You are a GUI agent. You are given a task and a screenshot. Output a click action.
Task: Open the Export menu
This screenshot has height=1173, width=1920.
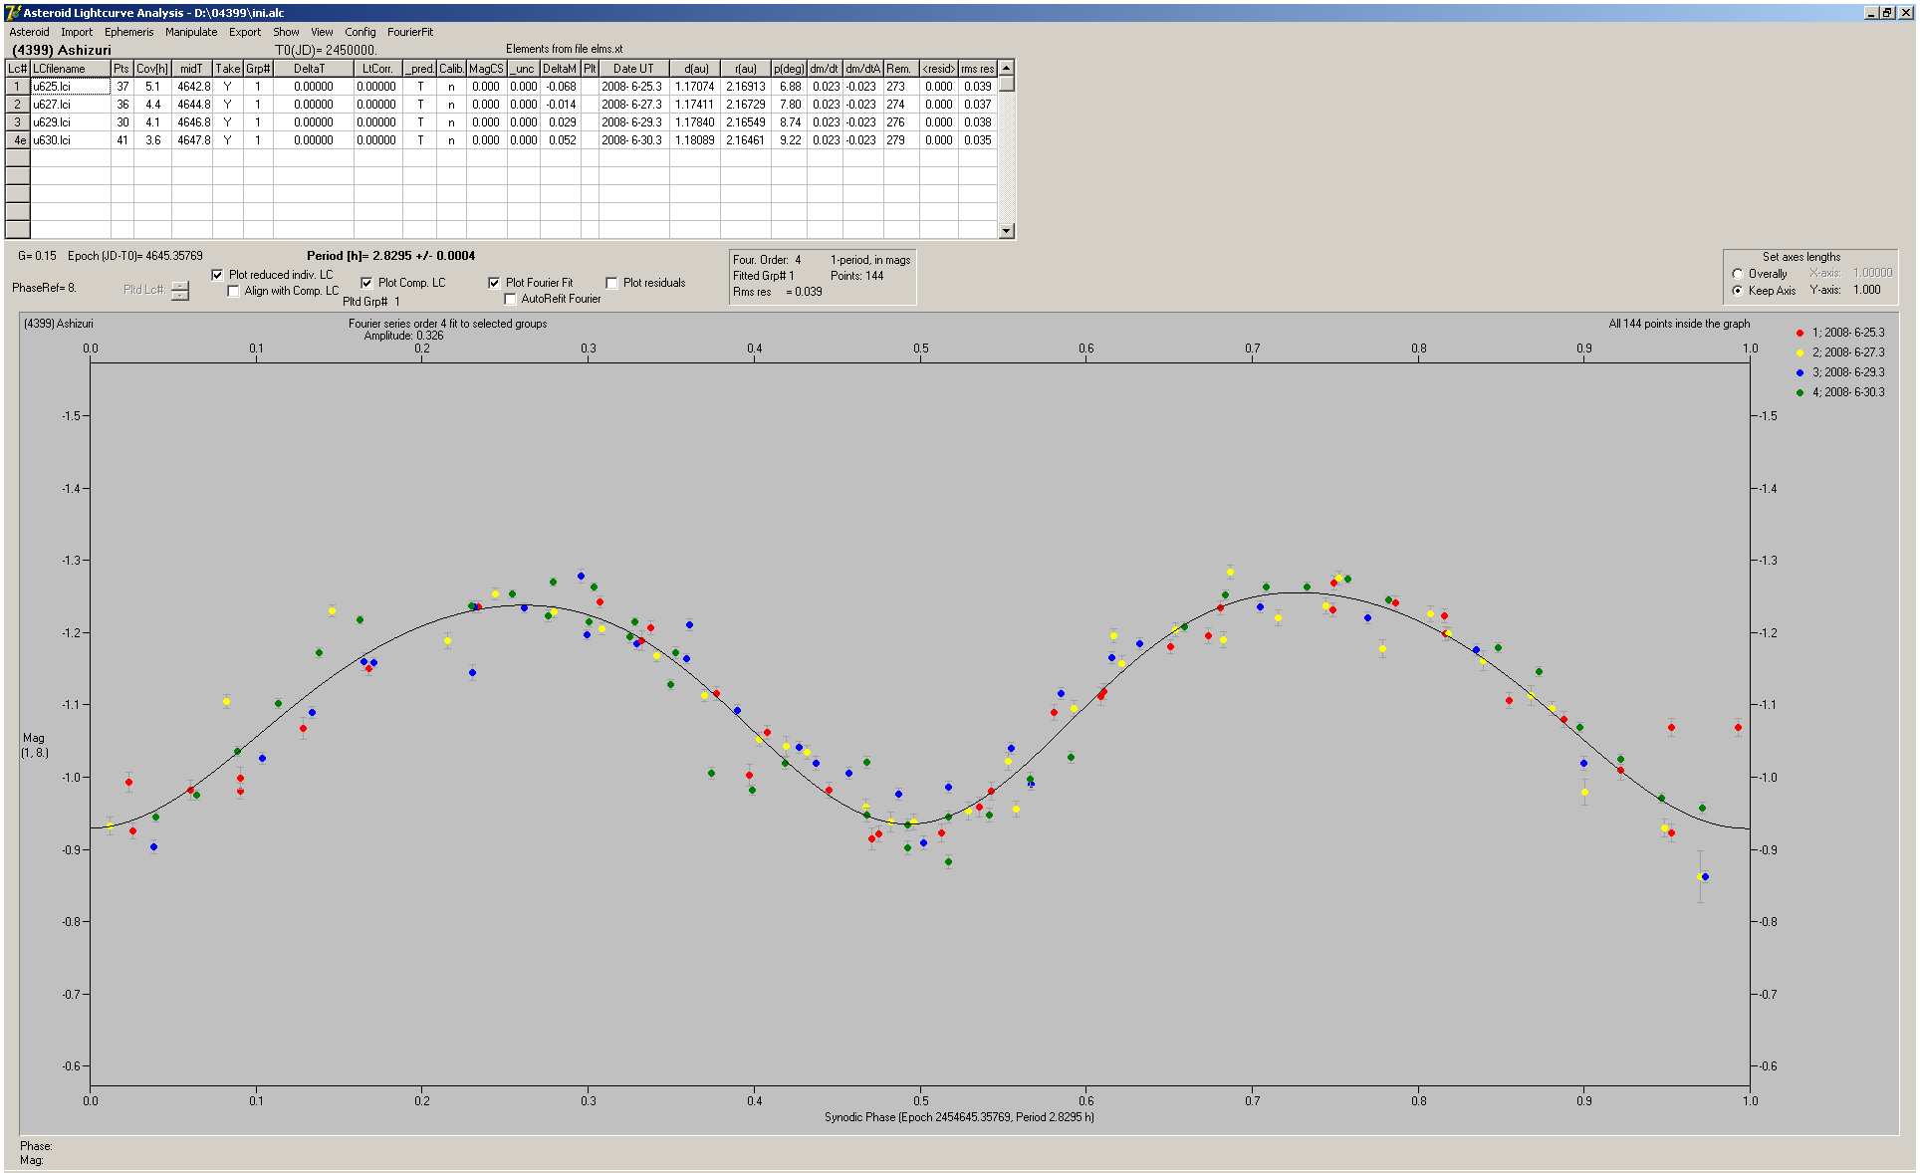245,32
